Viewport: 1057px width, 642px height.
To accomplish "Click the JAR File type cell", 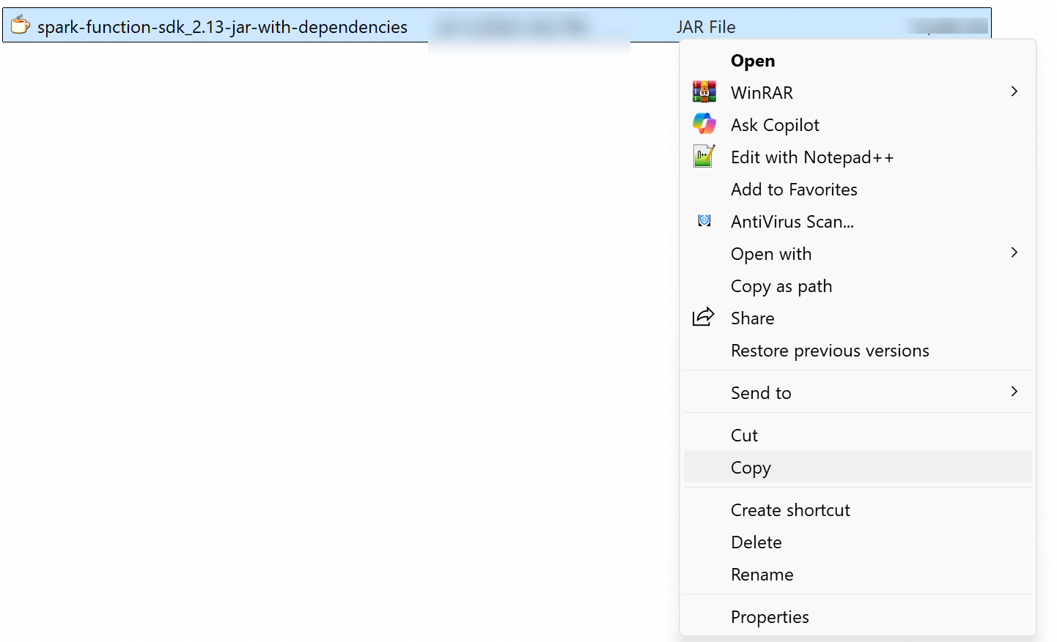I will tap(706, 27).
